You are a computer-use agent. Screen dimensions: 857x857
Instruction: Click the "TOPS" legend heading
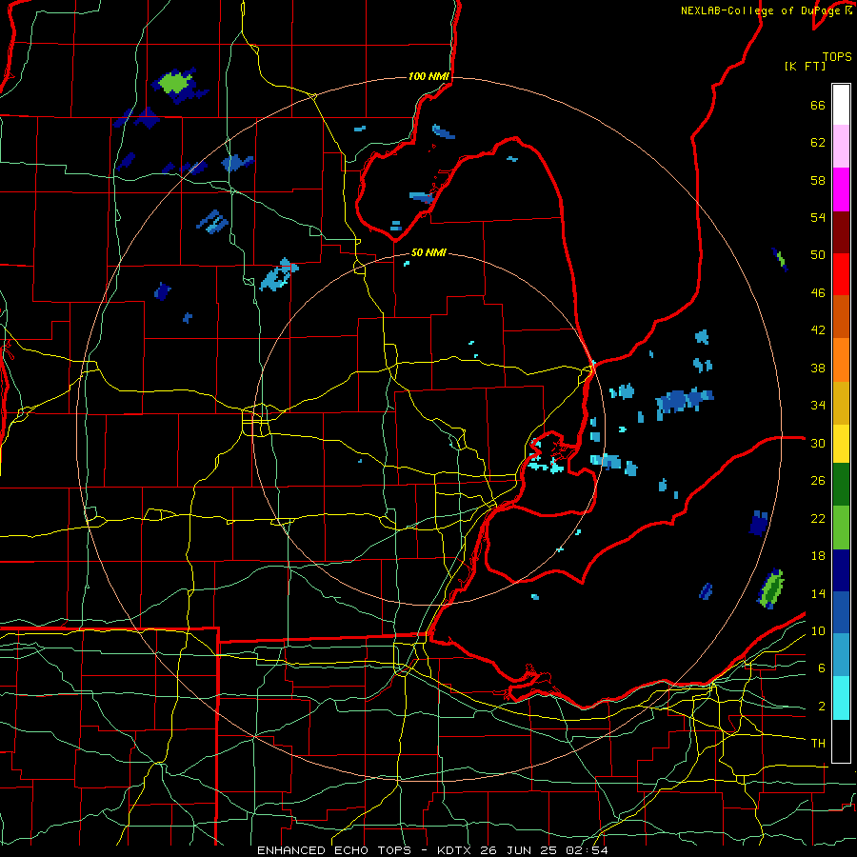[837, 57]
